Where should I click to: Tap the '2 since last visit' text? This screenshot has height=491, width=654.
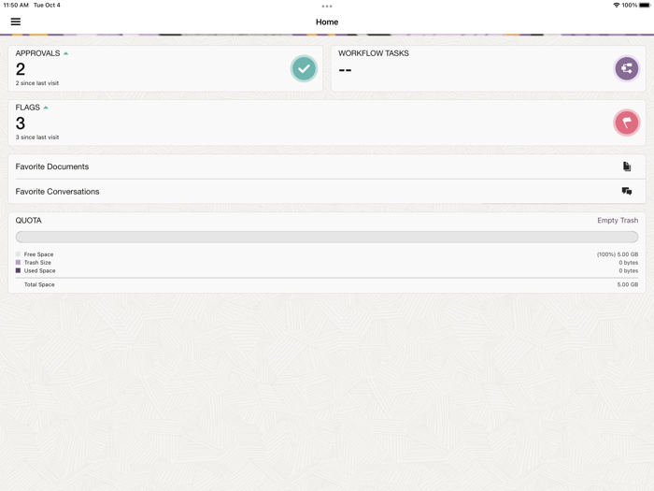(x=37, y=83)
